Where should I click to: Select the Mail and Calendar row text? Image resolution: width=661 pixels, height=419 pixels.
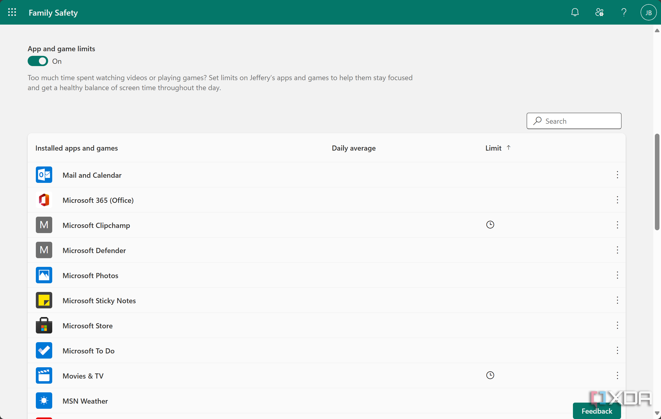[92, 175]
